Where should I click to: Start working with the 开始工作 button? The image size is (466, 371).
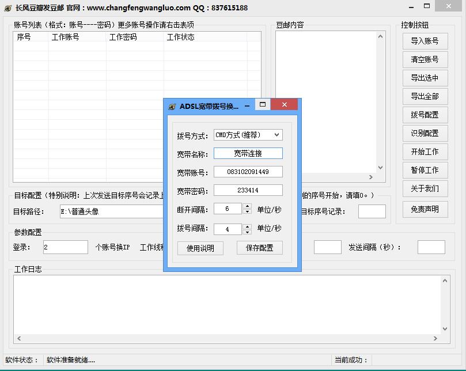tap(425, 152)
